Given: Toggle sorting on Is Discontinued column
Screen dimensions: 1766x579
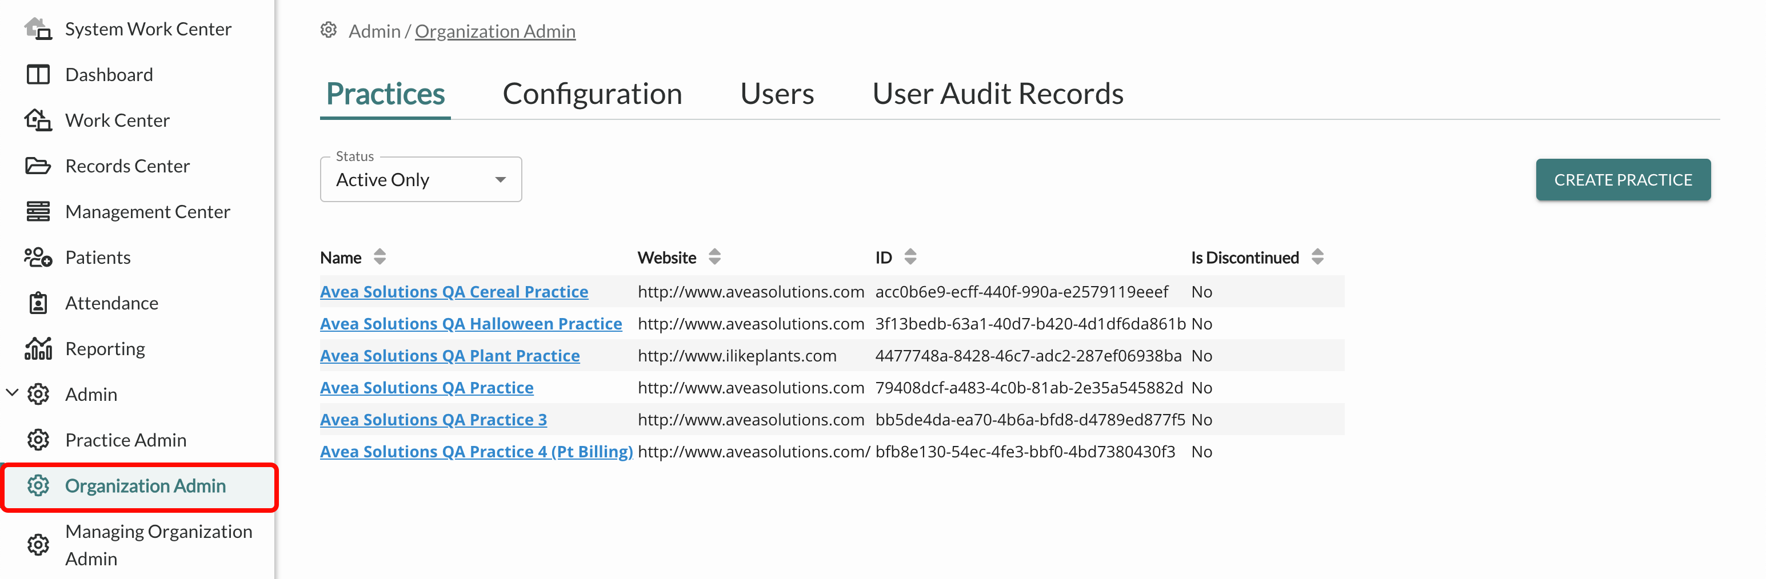Looking at the screenshot, I should pyautogui.click(x=1316, y=257).
